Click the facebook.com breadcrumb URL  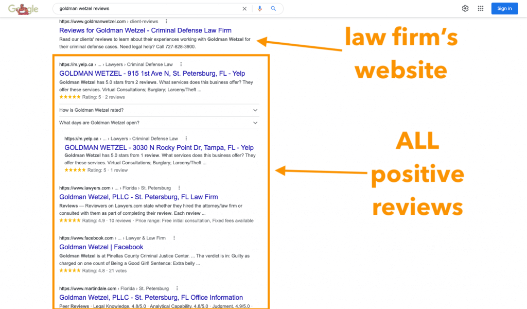point(112,238)
